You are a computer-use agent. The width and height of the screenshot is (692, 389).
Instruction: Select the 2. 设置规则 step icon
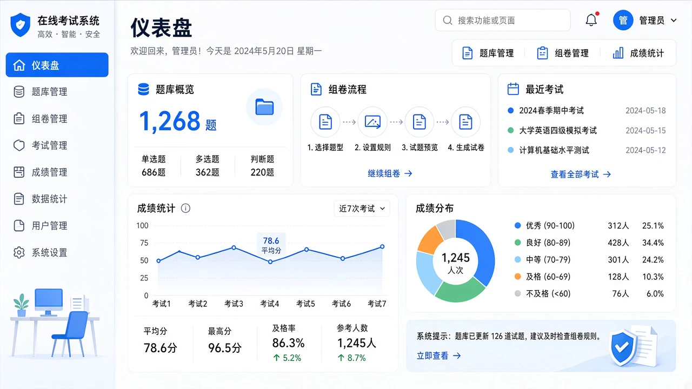372,122
